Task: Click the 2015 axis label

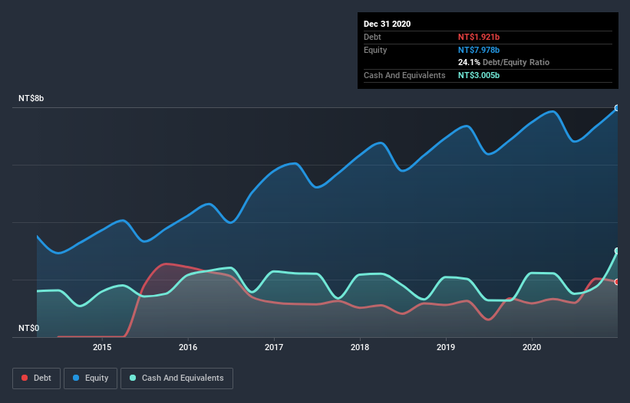Action: [102, 347]
